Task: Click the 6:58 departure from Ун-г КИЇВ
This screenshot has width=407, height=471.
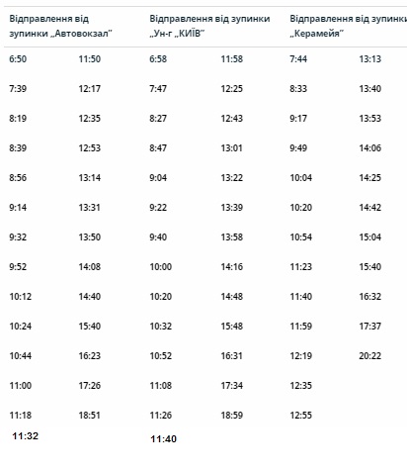Action: (x=158, y=59)
